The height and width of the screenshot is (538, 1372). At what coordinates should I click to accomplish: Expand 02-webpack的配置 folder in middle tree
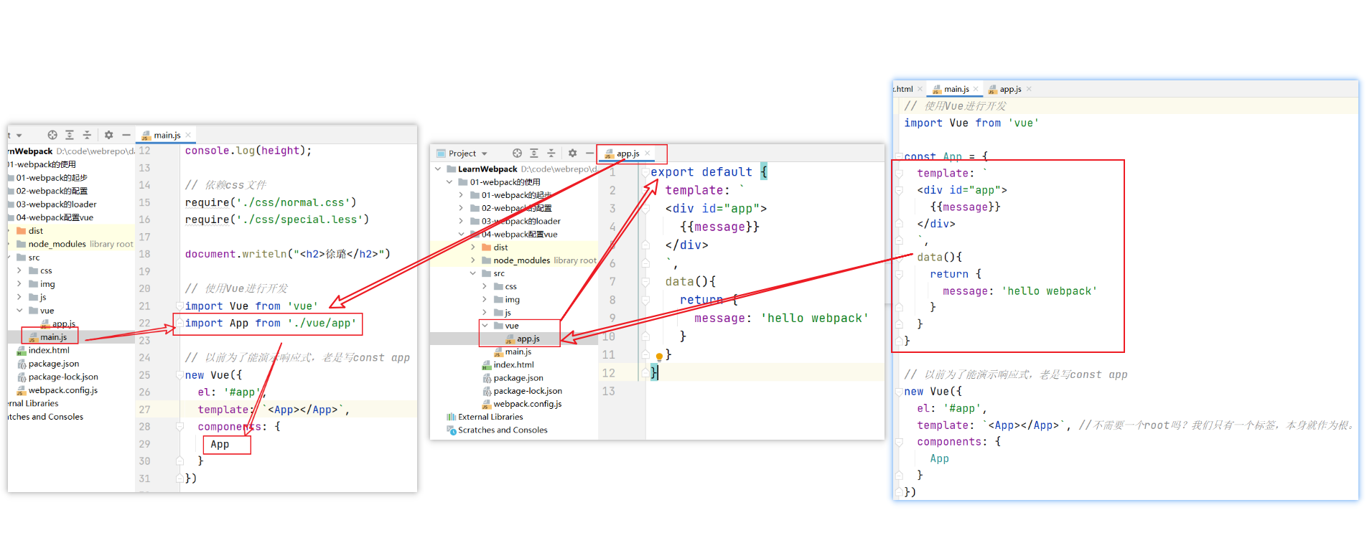point(461,208)
